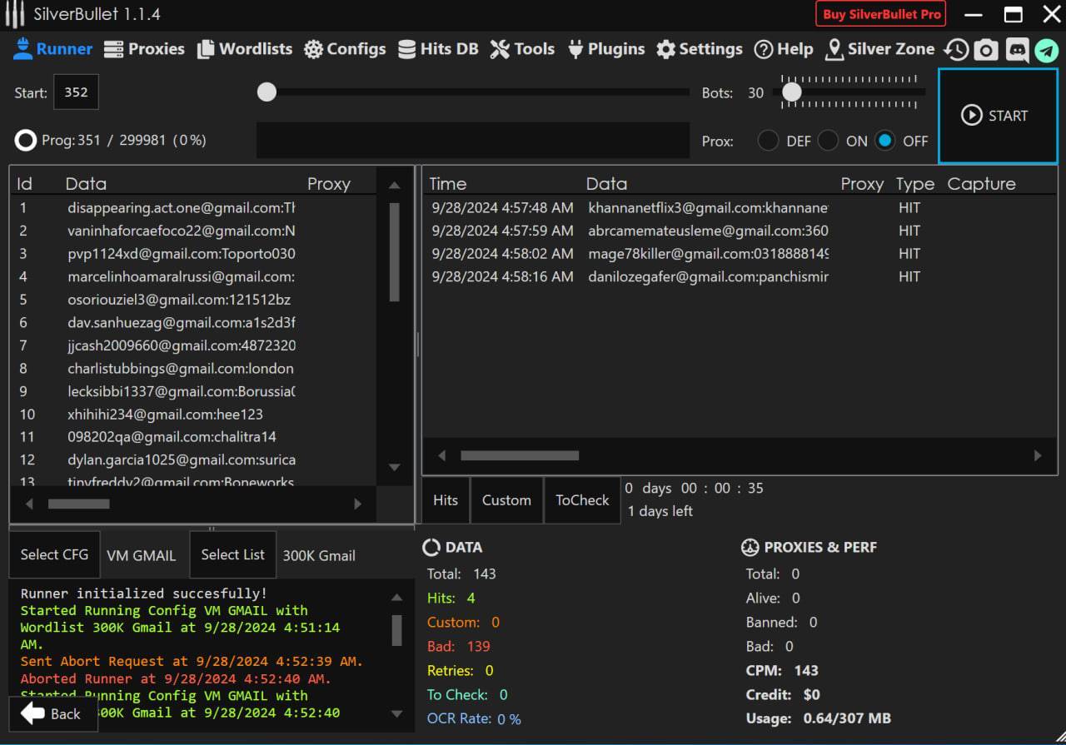Select the DEF proxy radio button
The width and height of the screenshot is (1066, 745).
768,141
